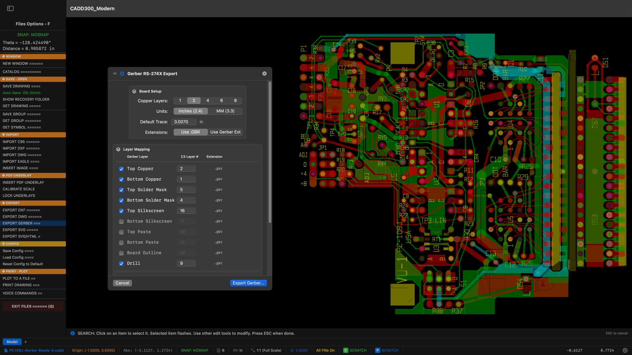The width and height of the screenshot is (632, 355).
Task: Toggle Auto-Save: ON (5min) entry
Action: tap(33, 93)
